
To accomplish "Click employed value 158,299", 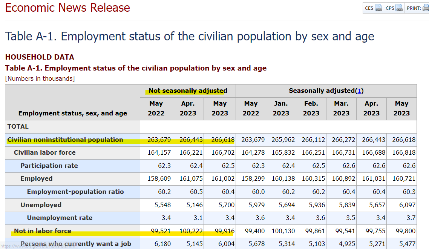I will [x=253, y=178].
